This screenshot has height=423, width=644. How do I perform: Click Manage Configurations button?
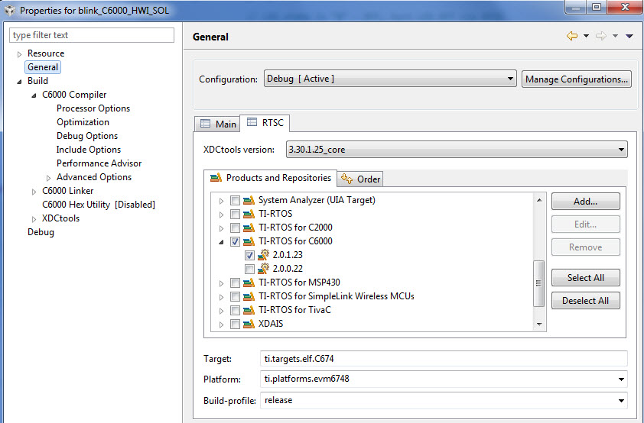click(x=577, y=79)
